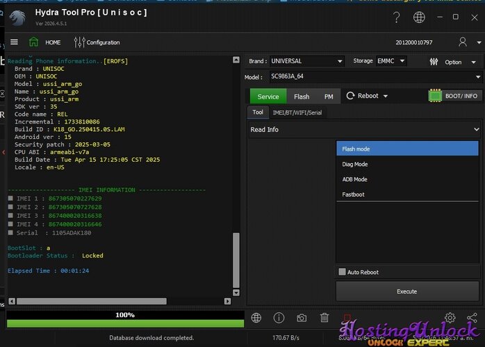Click the share icon in bottom toolbar
The image size is (485, 347).
(x=472, y=318)
